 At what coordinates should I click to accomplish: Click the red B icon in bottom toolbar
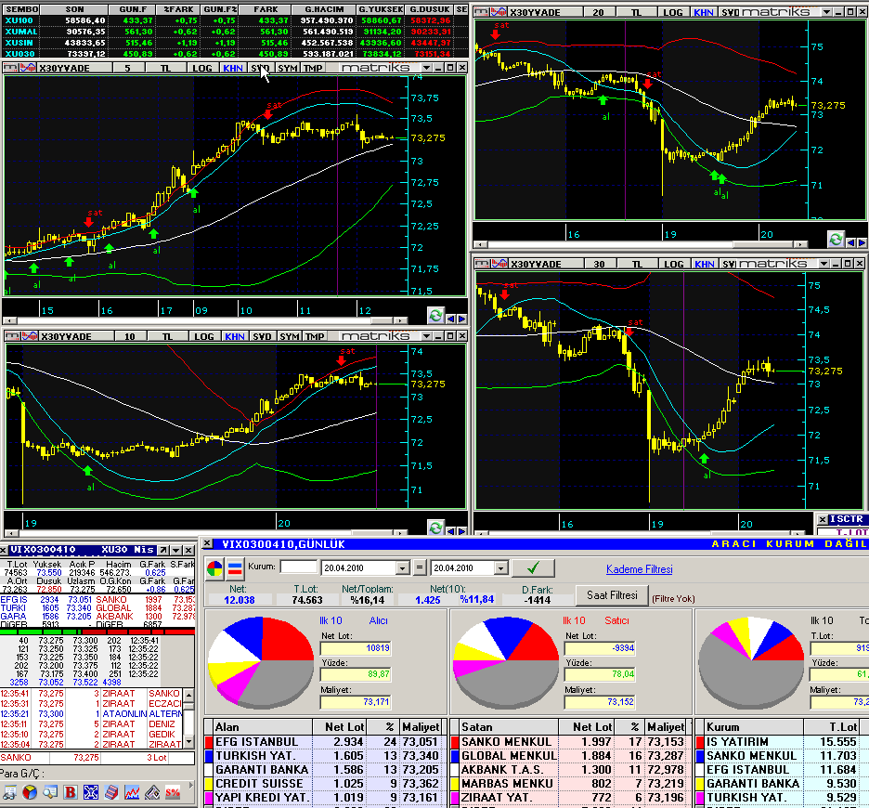(x=71, y=792)
